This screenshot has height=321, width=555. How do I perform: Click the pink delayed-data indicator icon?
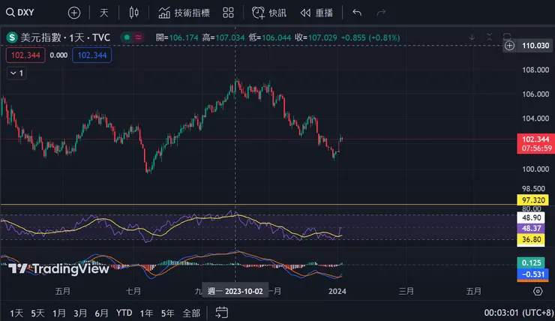click(138, 37)
